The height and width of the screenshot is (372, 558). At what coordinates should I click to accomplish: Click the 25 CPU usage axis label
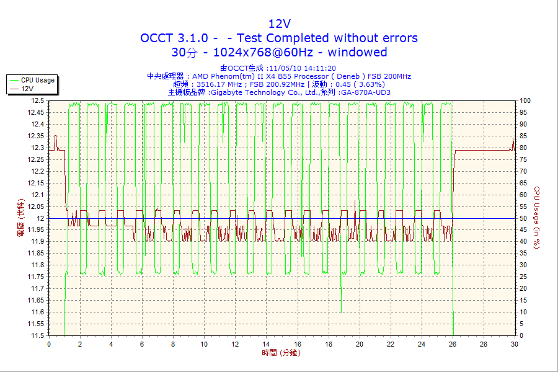[523, 277]
